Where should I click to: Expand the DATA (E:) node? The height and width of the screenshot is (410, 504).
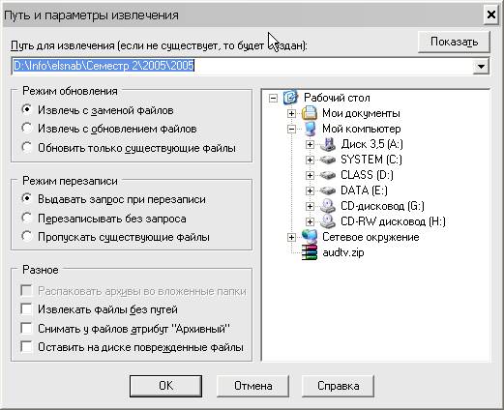[310, 190]
